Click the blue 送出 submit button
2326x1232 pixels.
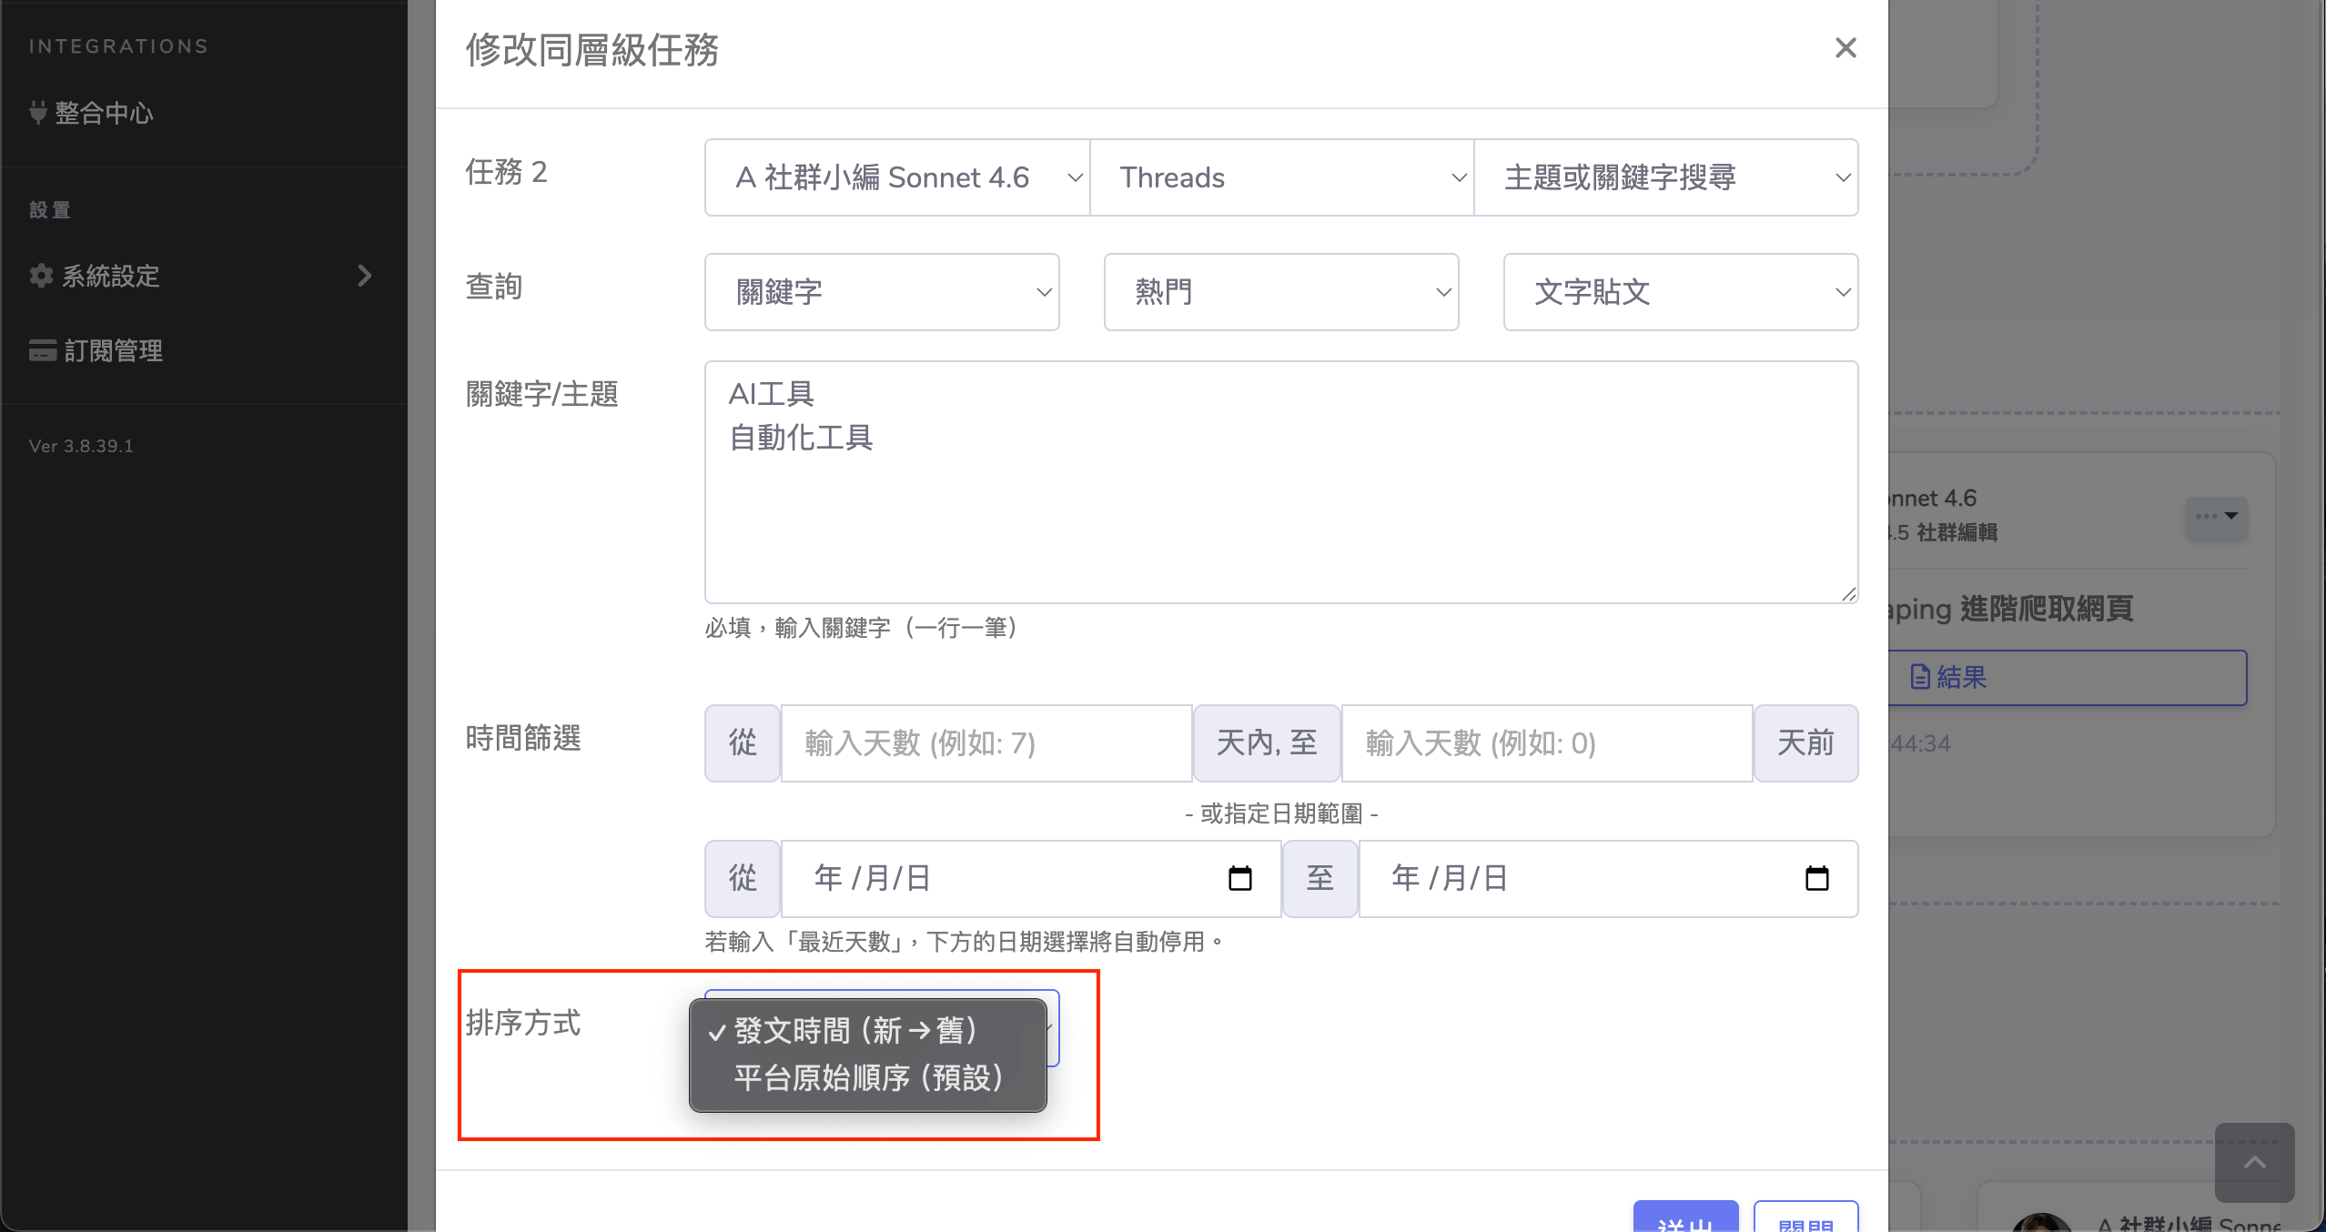click(x=1684, y=1219)
